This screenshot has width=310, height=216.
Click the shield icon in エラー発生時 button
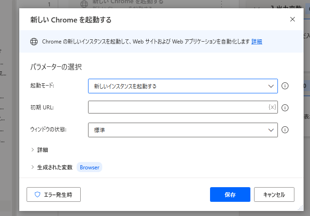(37, 194)
